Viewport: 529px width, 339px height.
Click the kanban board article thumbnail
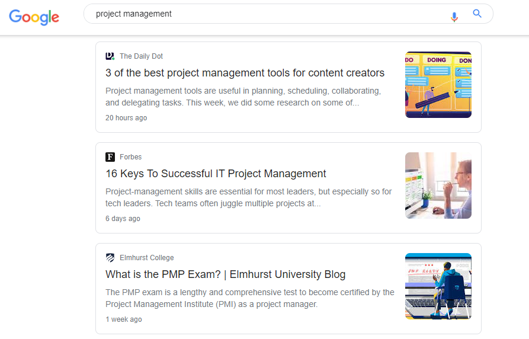tap(438, 85)
